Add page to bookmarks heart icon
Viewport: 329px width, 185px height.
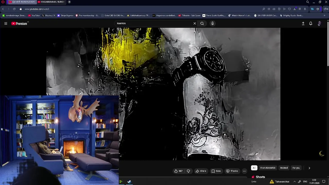[289, 9]
